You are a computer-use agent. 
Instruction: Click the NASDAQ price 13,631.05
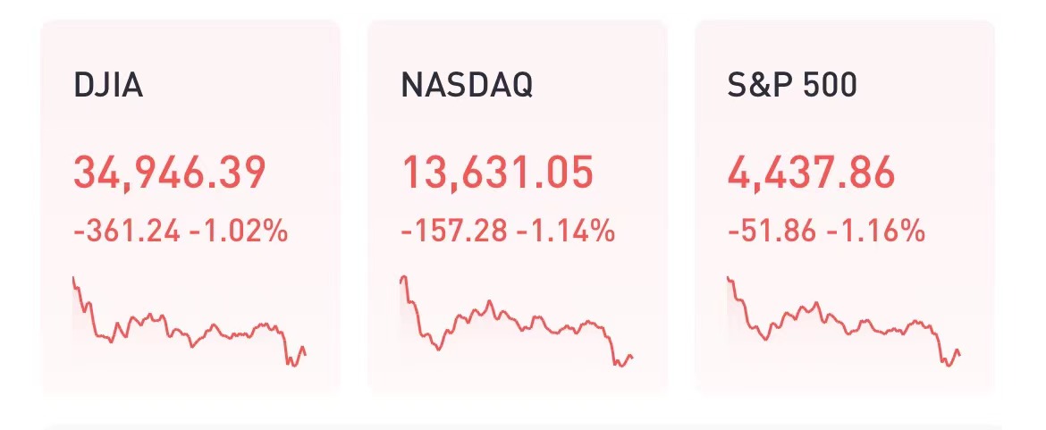click(x=497, y=173)
